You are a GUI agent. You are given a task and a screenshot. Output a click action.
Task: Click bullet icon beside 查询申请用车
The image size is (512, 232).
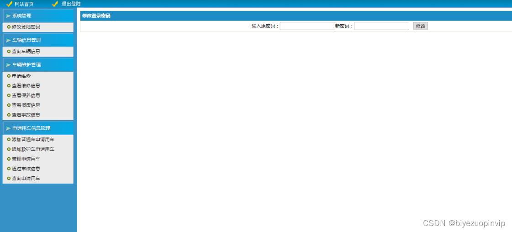(x=9, y=179)
